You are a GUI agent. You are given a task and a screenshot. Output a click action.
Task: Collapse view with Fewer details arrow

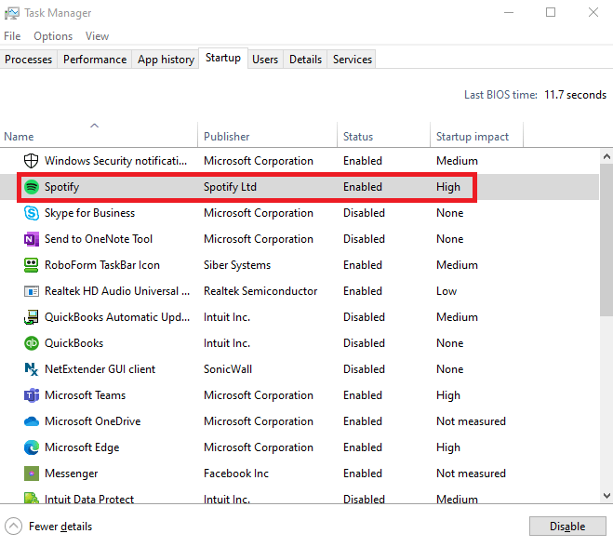[13, 527]
